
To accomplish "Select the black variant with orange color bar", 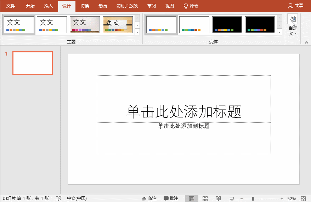I will pyautogui.click(x=227, y=25).
